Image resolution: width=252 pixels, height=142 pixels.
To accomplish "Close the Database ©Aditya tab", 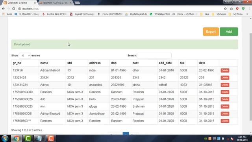I will [35, 3].
